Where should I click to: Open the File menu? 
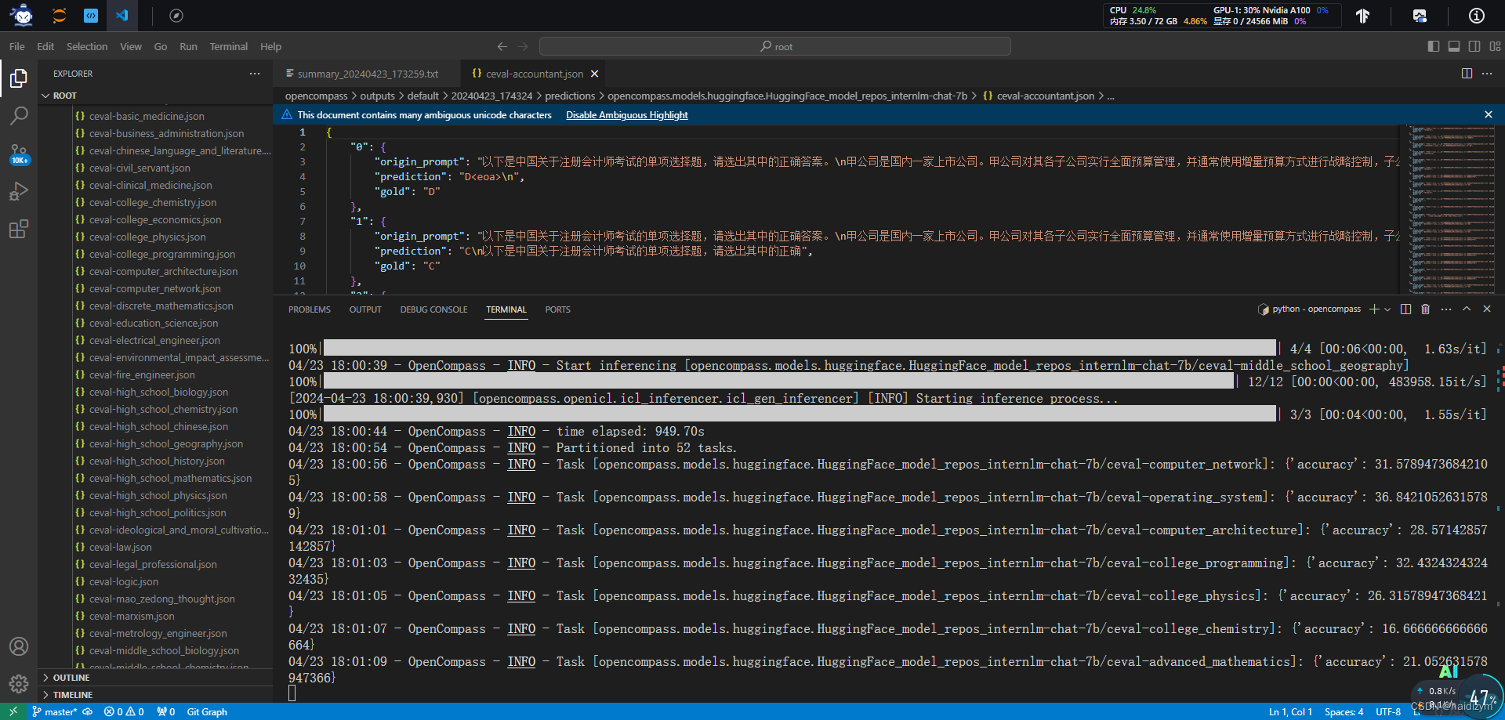(17, 46)
